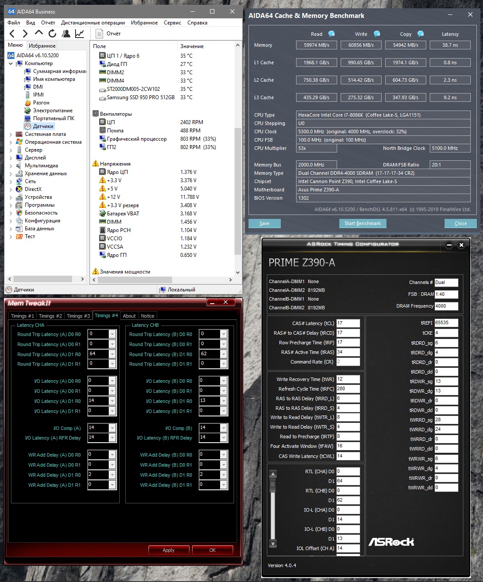Expand the Сервер tree node
Viewport: 483px width, 582px height.
(x=10, y=150)
